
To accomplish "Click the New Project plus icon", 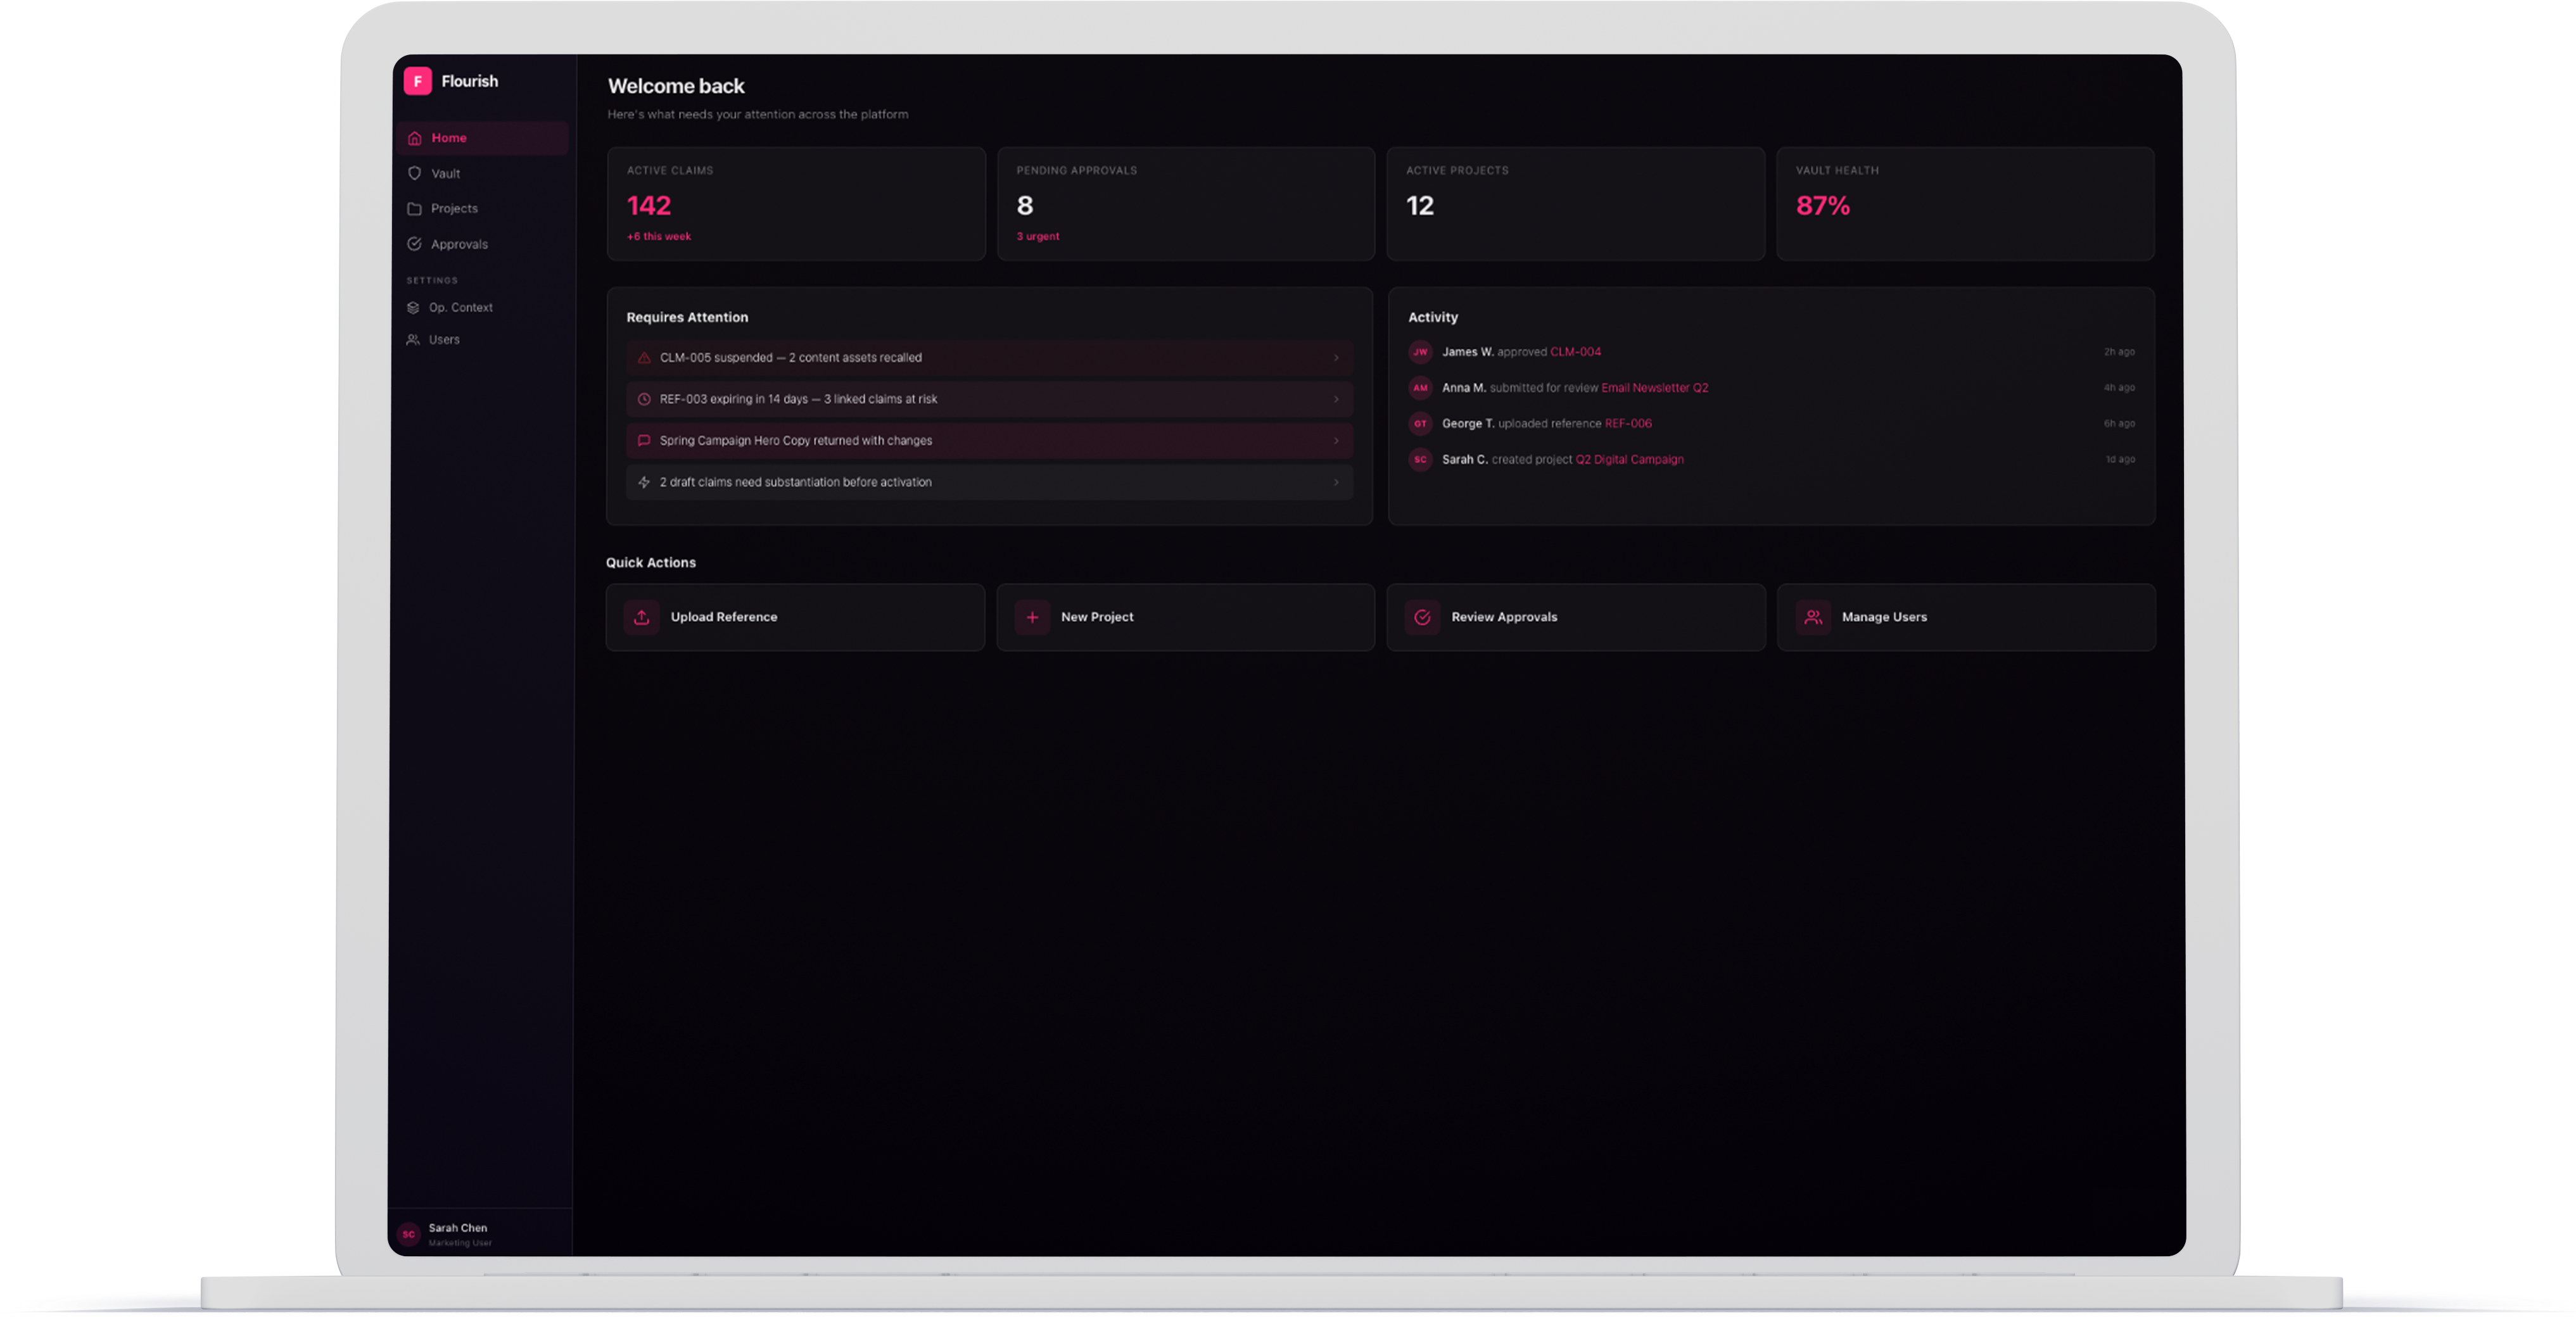I will [x=1032, y=617].
